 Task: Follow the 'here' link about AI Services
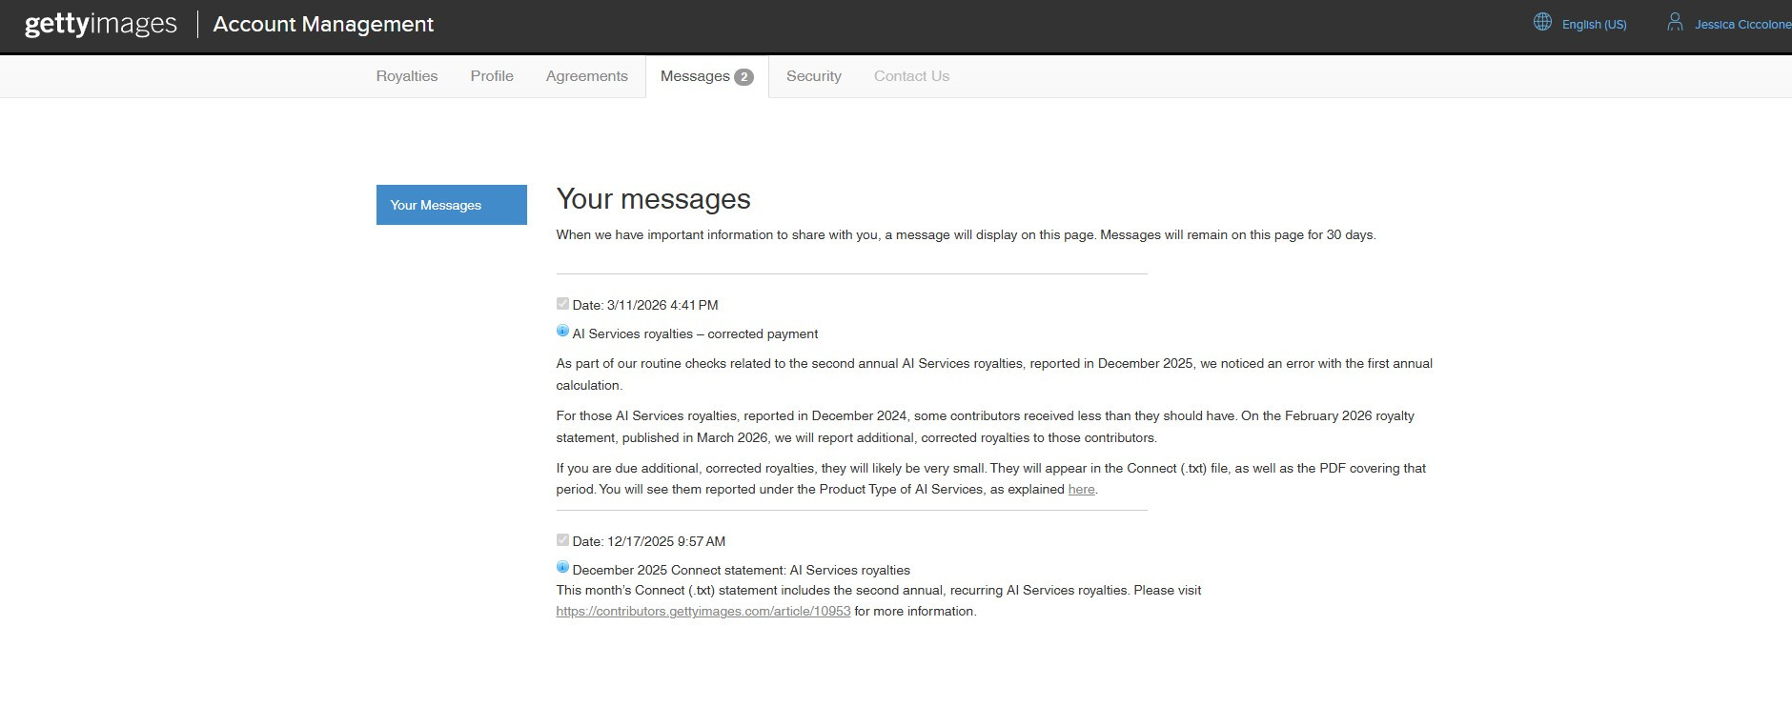1081,490
